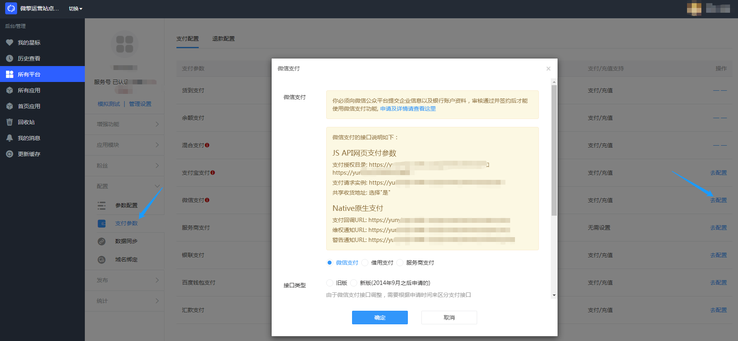
Task: Switch to 支付配置 tab
Action: [x=188, y=39]
